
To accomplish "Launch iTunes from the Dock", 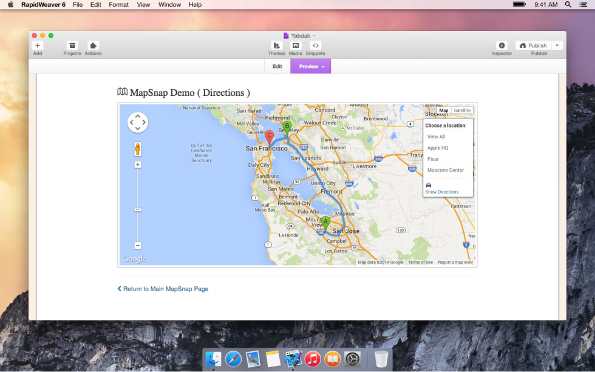I will (x=313, y=359).
